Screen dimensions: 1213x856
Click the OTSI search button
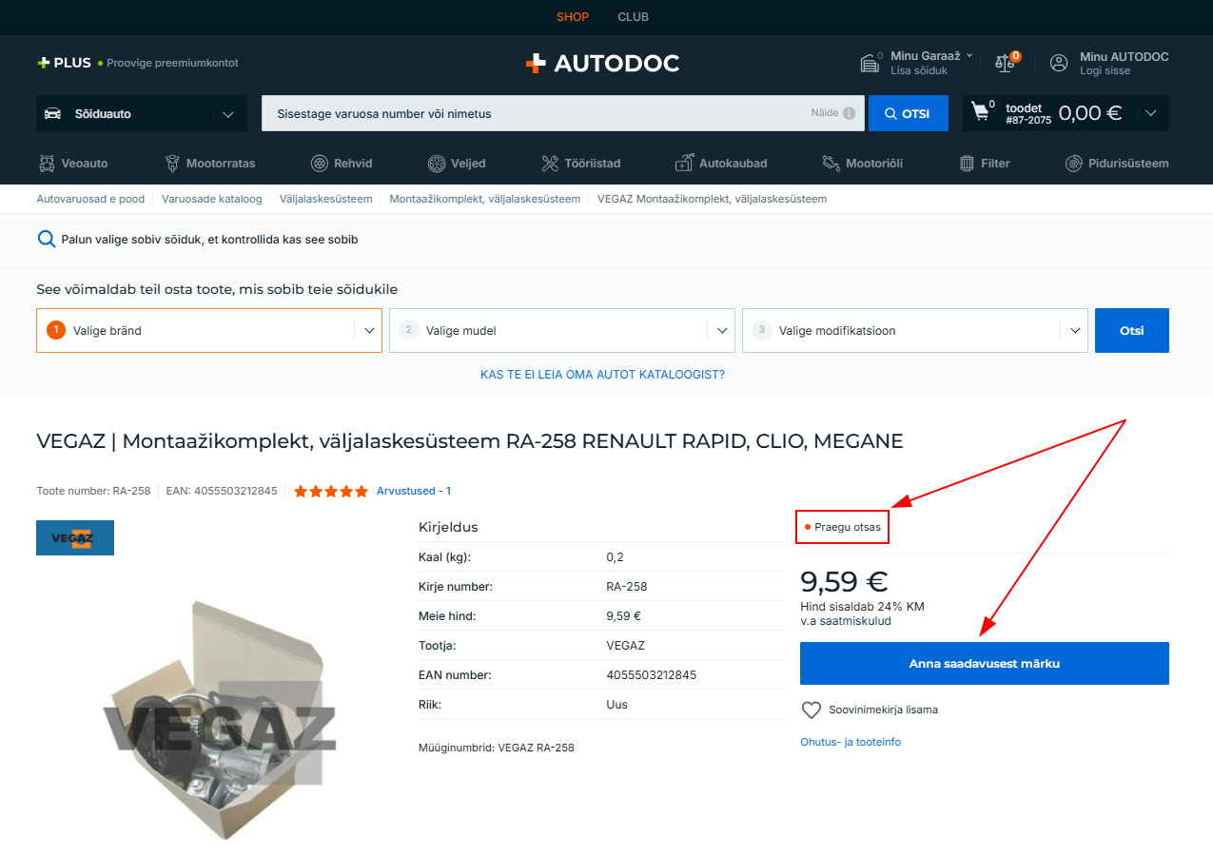[909, 113]
